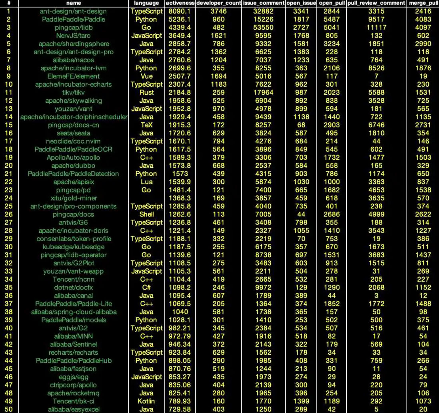
Task: Click the developer_count column header
Action: [218, 3]
